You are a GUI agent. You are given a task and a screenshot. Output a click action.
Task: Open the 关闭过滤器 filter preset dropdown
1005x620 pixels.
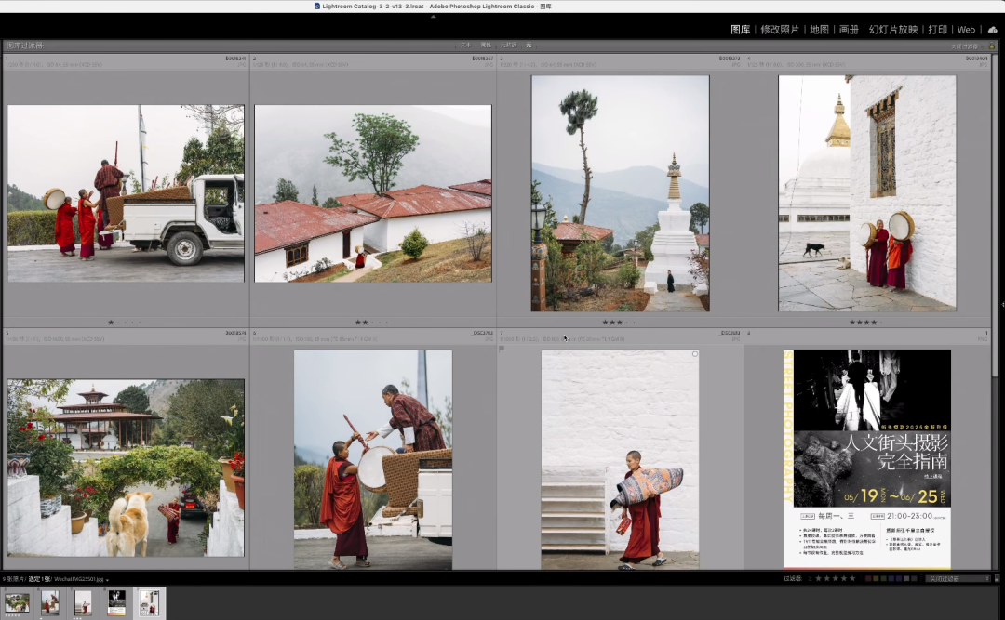pyautogui.click(x=958, y=578)
